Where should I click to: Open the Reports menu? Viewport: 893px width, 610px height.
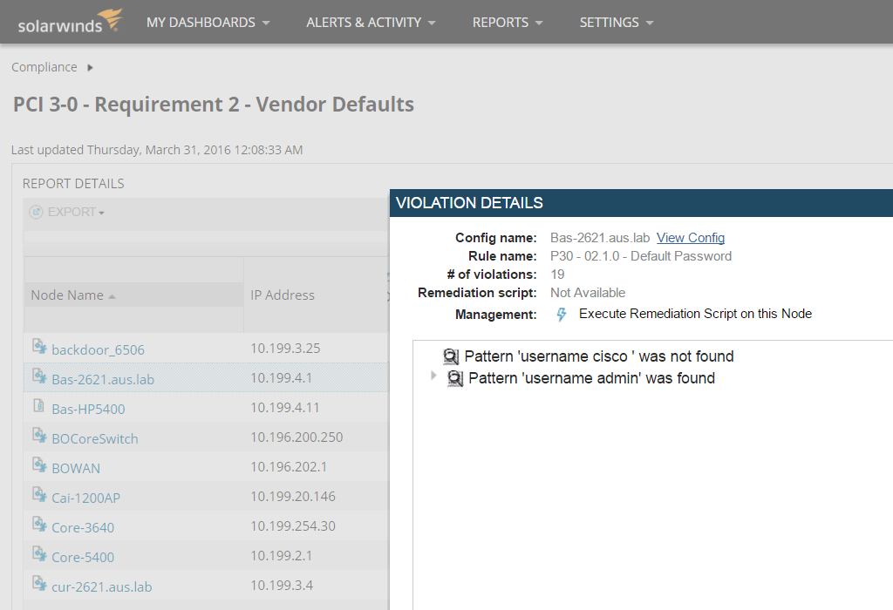tap(508, 22)
